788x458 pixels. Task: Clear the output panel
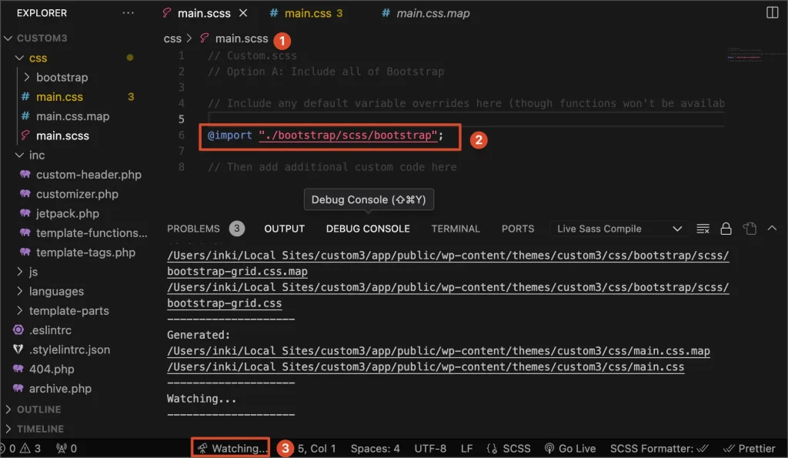coord(702,229)
